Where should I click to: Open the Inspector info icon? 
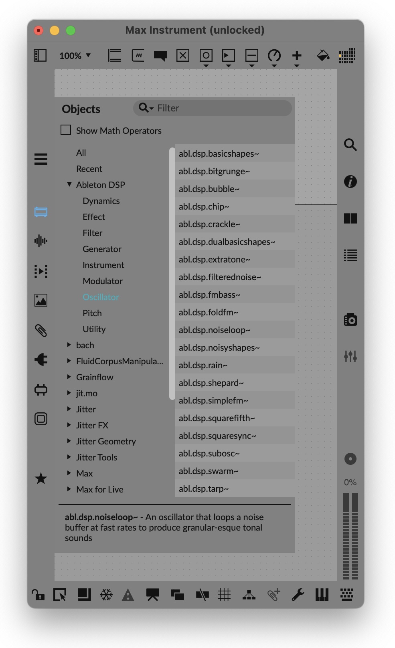click(350, 182)
